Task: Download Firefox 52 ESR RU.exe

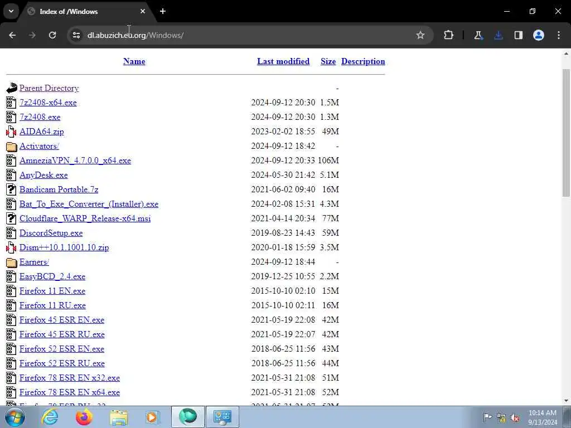Action: coord(62,363)
